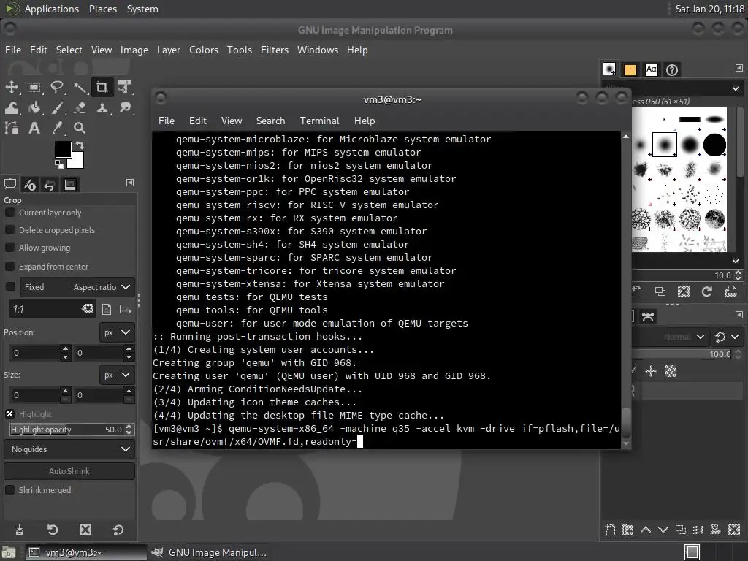
Task: Open layers dock configure menu arrow
Action: (739, 315)
